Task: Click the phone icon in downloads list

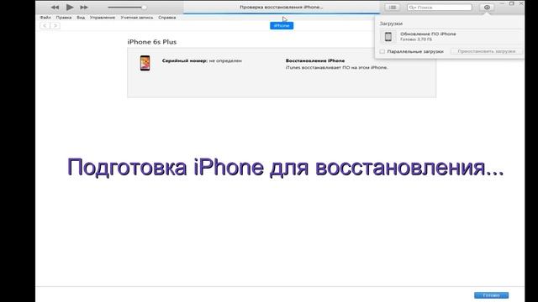Action: [x=388, y=37]
